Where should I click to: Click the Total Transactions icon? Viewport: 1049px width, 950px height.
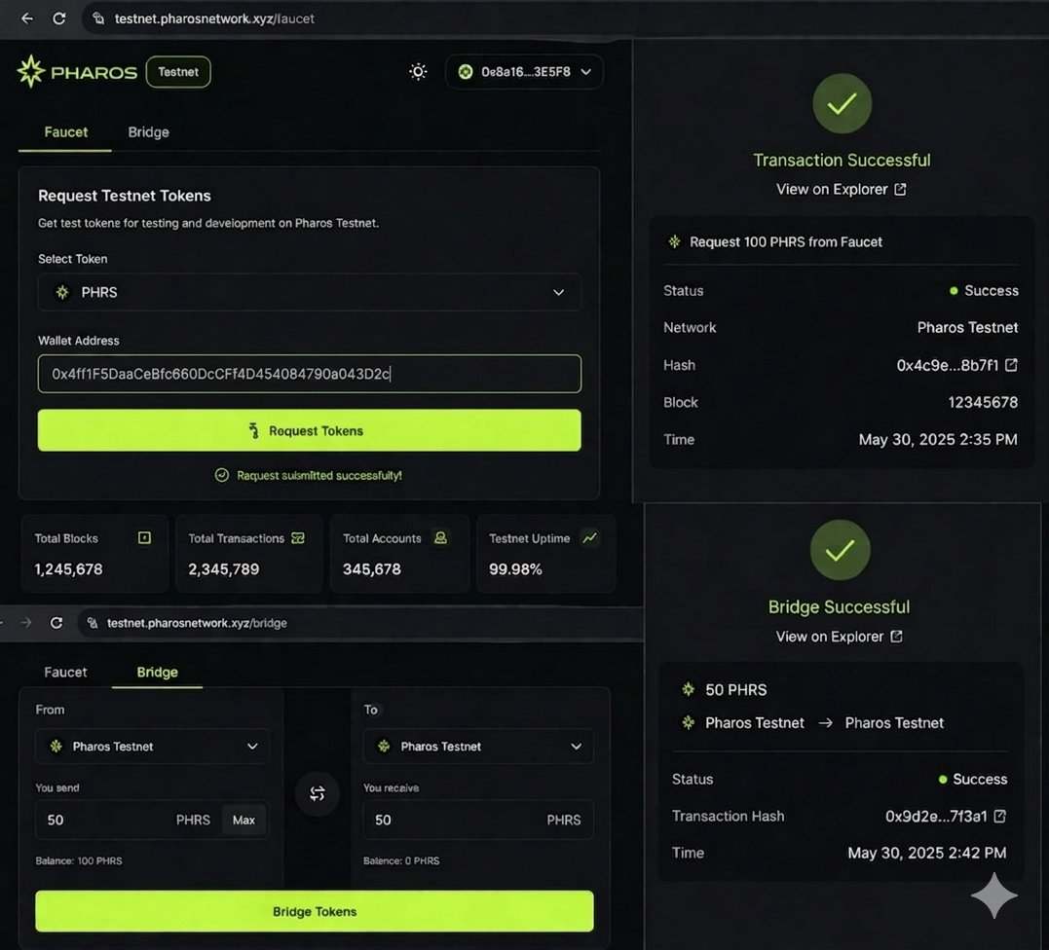pyautogui.click(x=298, y=538)
